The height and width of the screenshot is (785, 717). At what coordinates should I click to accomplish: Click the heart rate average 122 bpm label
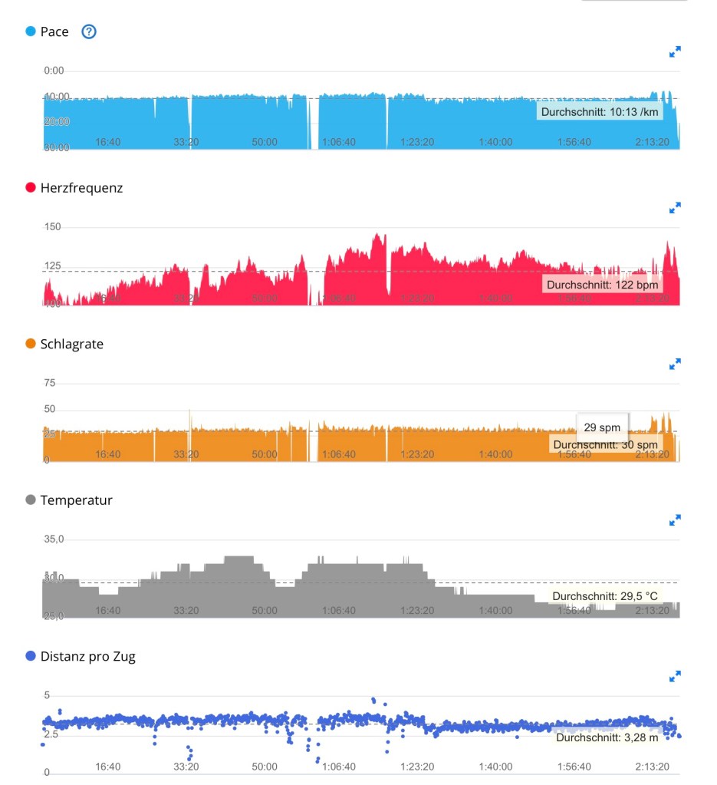tap(602, 285)
